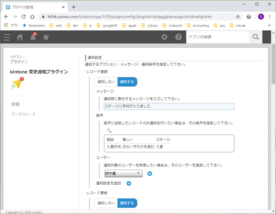The image size is (276, 214).
Task: Open the Chrome three-dot menu
Action: [270, 17]
